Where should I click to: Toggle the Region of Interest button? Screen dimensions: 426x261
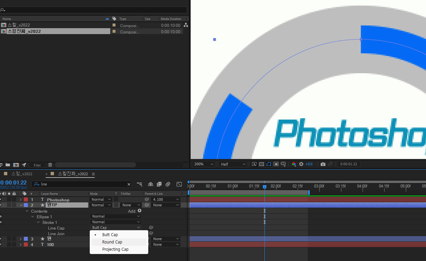[x=276, y=164]
